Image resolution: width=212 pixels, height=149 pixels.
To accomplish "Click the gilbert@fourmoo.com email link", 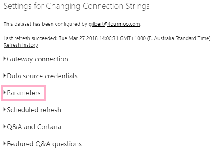I will tap(114, 24).
